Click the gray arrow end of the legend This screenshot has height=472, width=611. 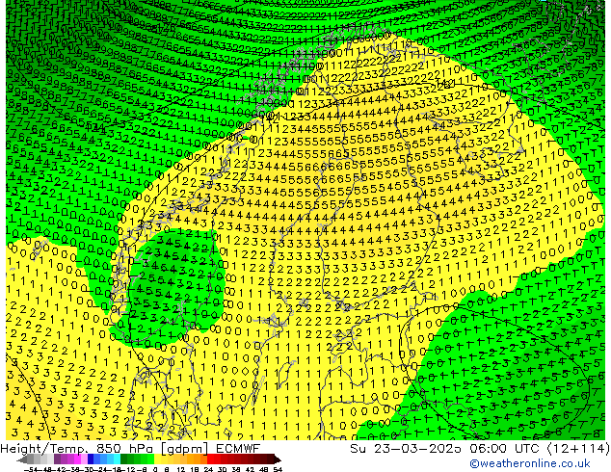[22, 459]
